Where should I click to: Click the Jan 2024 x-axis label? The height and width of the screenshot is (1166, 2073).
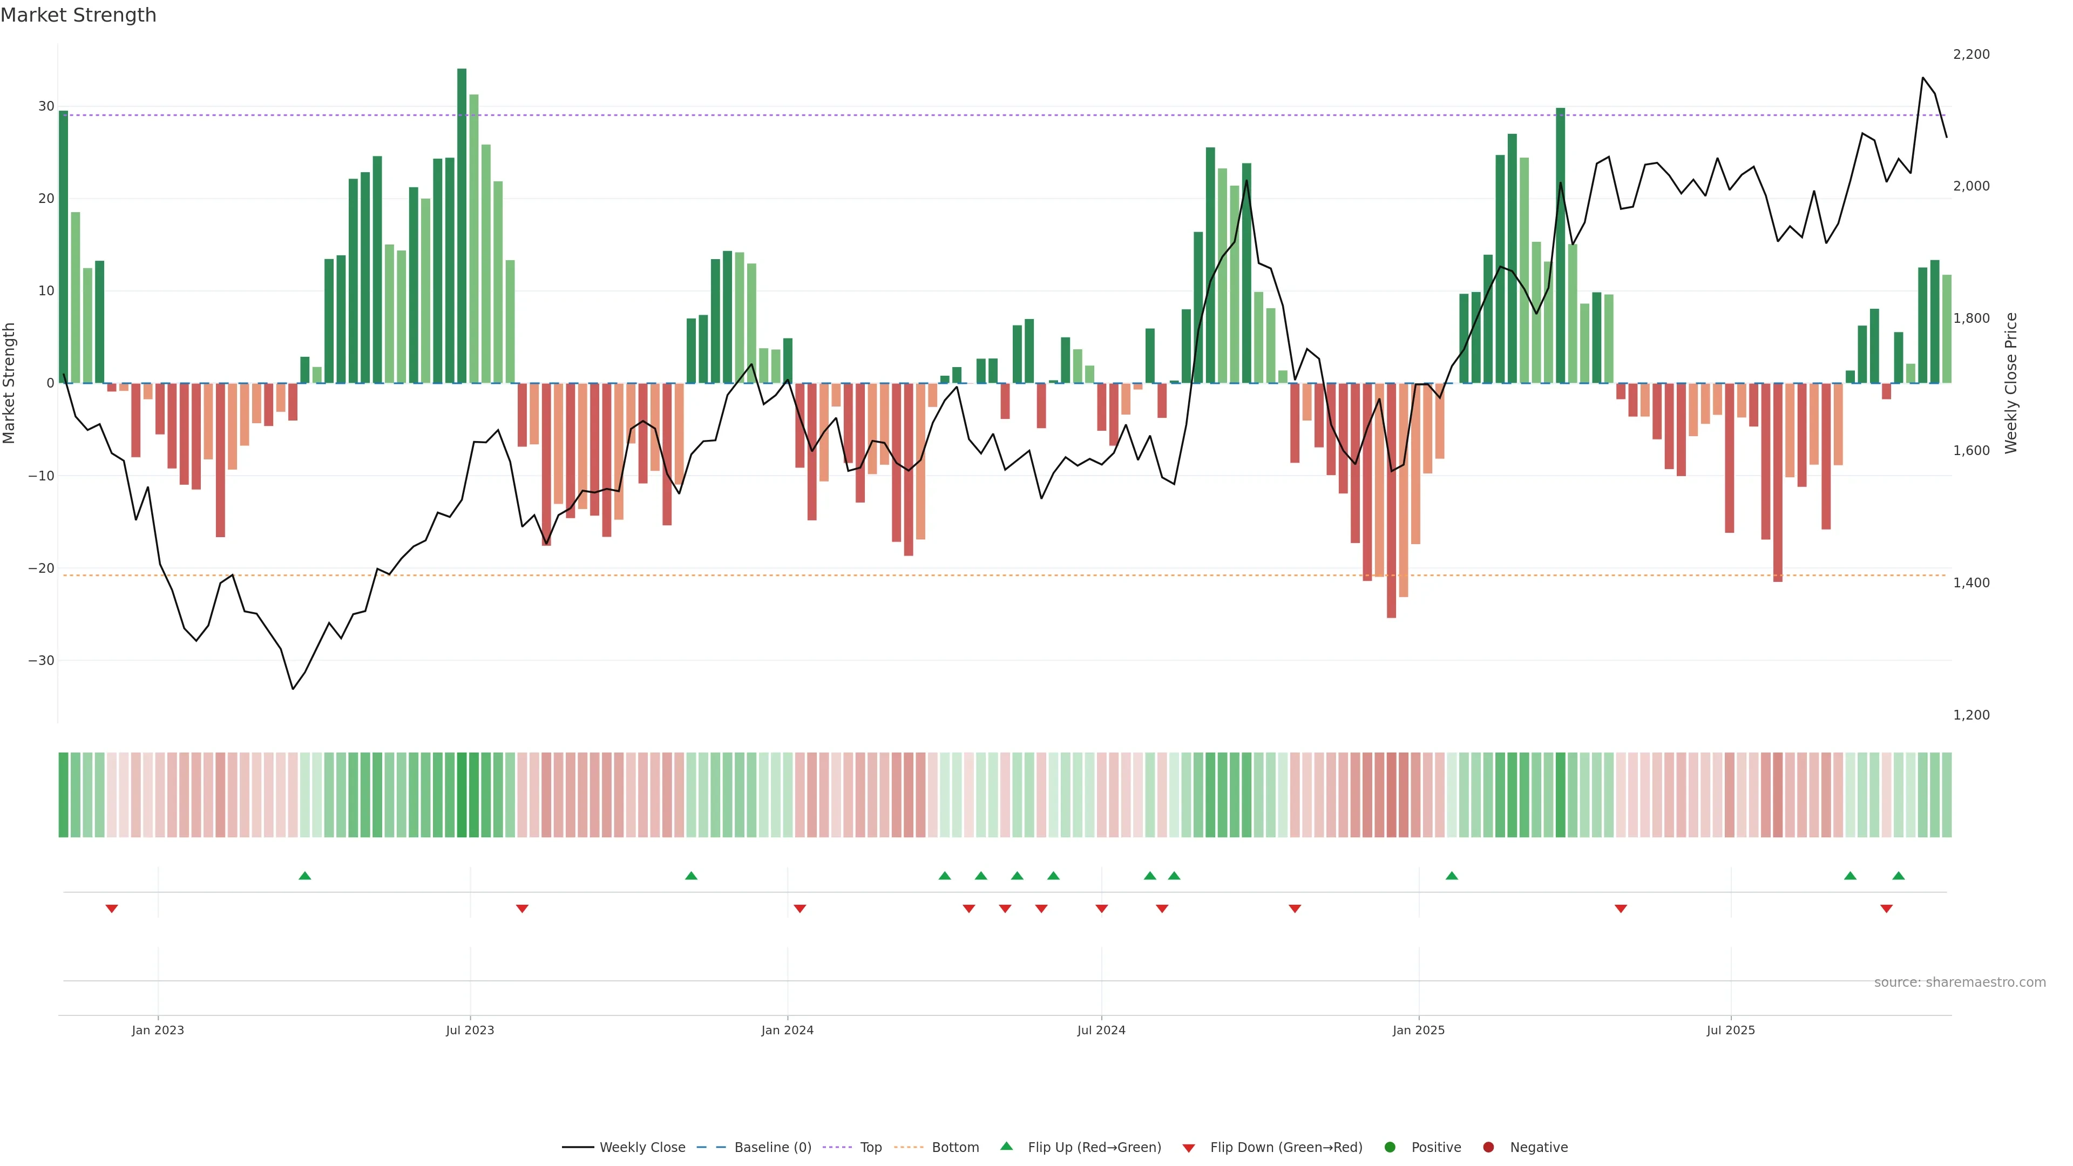click(x=787, y=1030)
